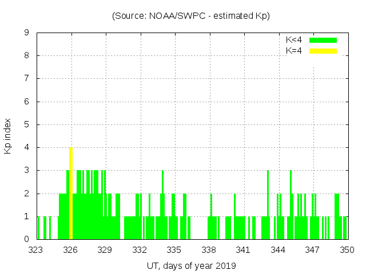Click the x-axis tick label 350

(347, 250)
